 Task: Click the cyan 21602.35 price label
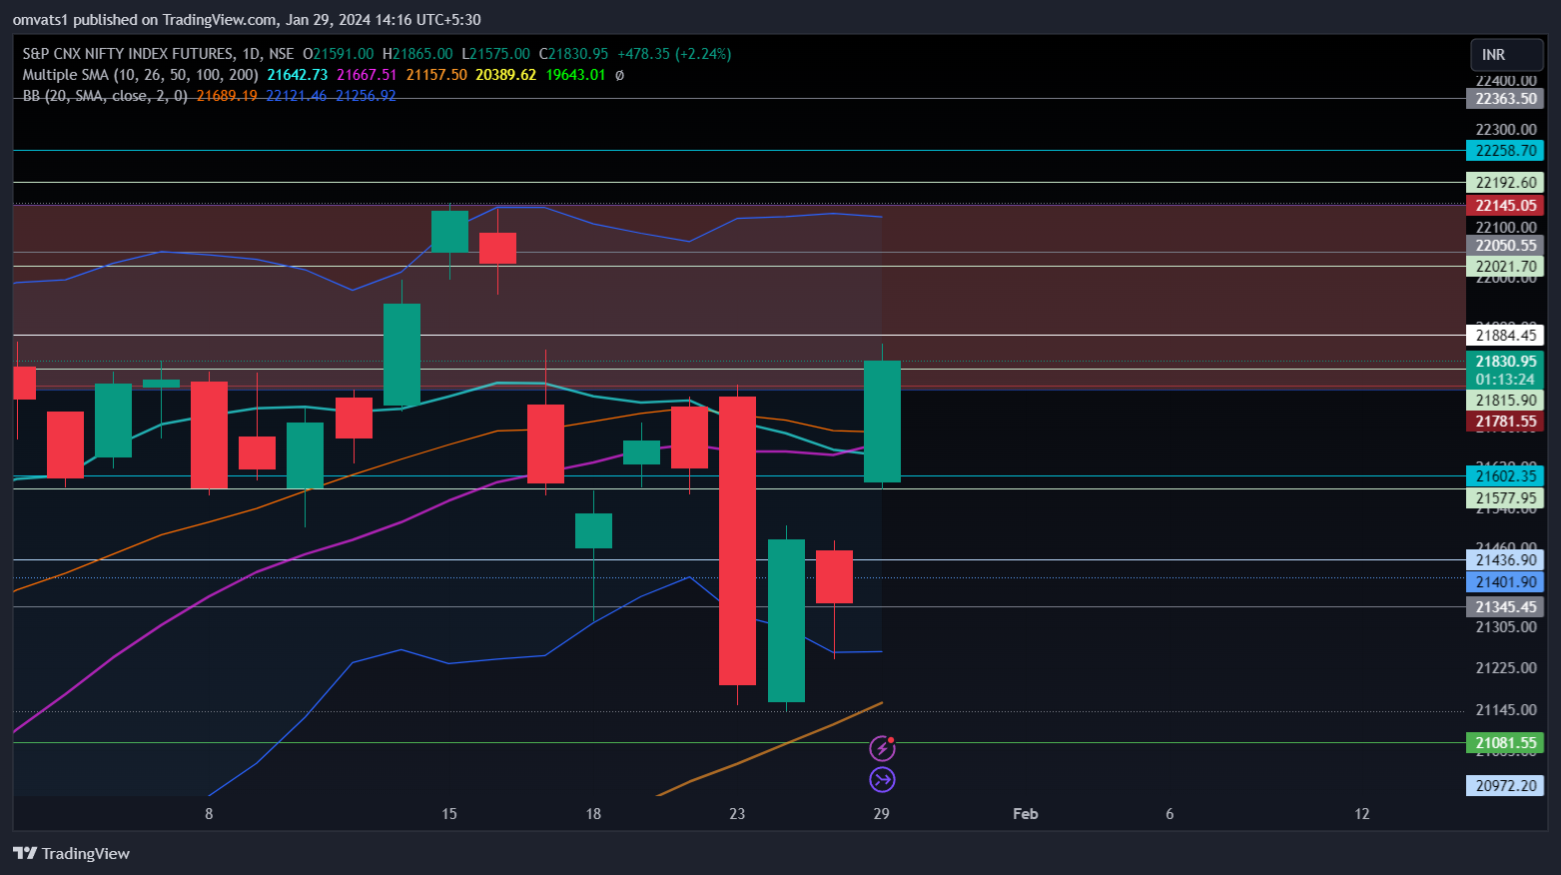1505,476
